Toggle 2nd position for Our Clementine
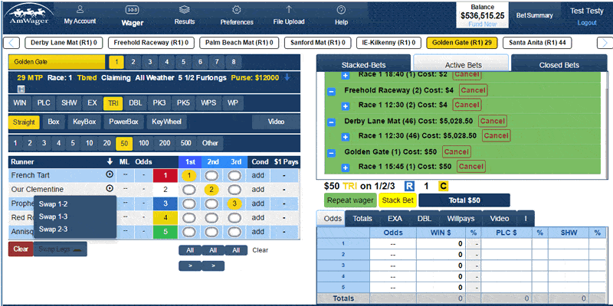The width and height of the screenshot is (613, 306). coord(211,190)
